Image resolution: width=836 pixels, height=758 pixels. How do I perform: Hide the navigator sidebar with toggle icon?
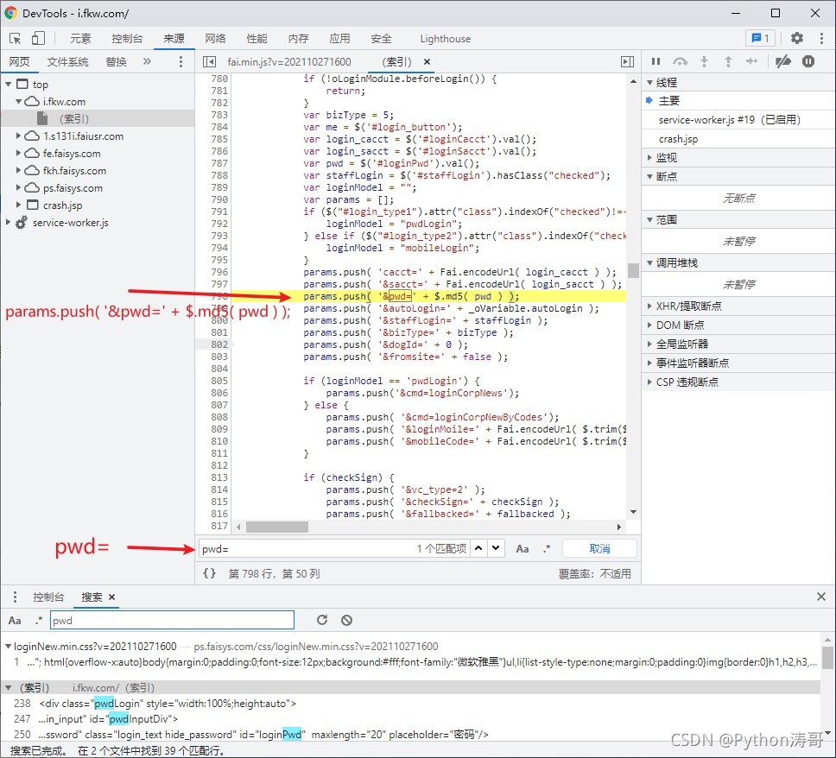[209, 62]
